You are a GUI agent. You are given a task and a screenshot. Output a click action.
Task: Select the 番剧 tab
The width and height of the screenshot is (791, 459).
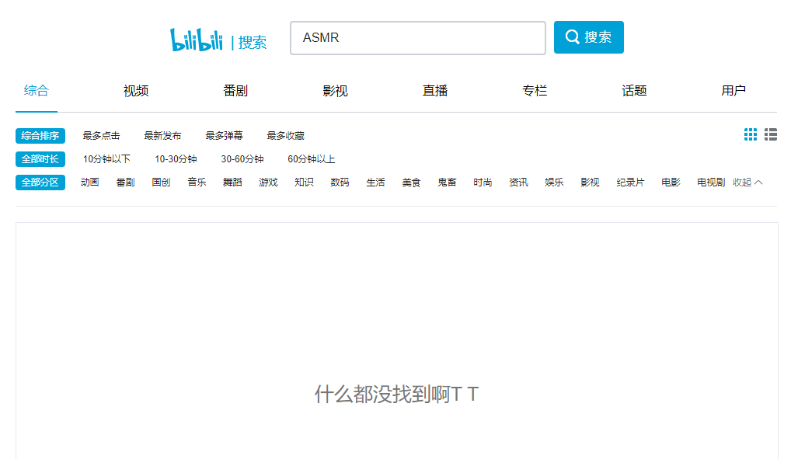[235, 91]
